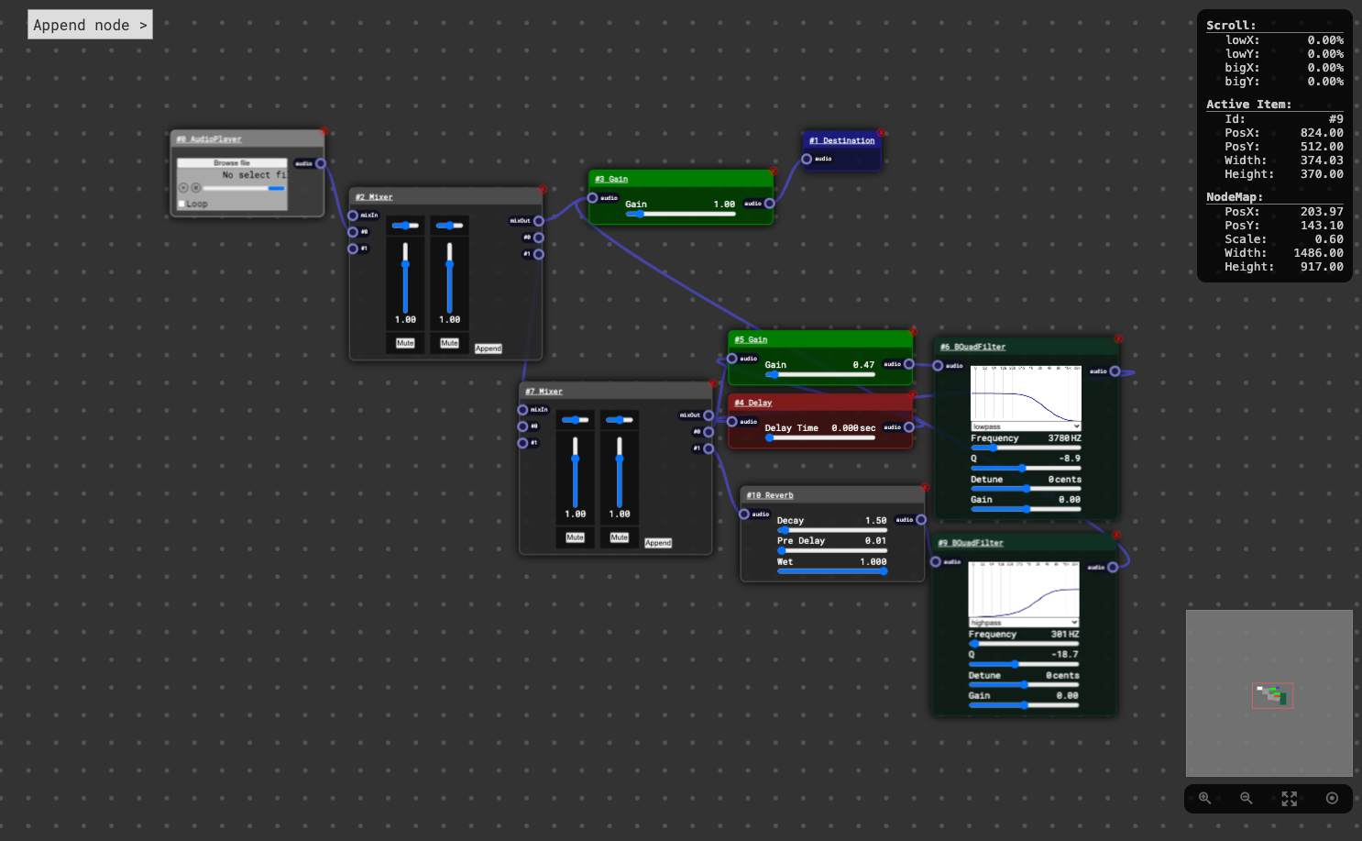Click #3 Gain audio output port
This screenshot has width=1362, height=841.
click(x=769, y=204)
